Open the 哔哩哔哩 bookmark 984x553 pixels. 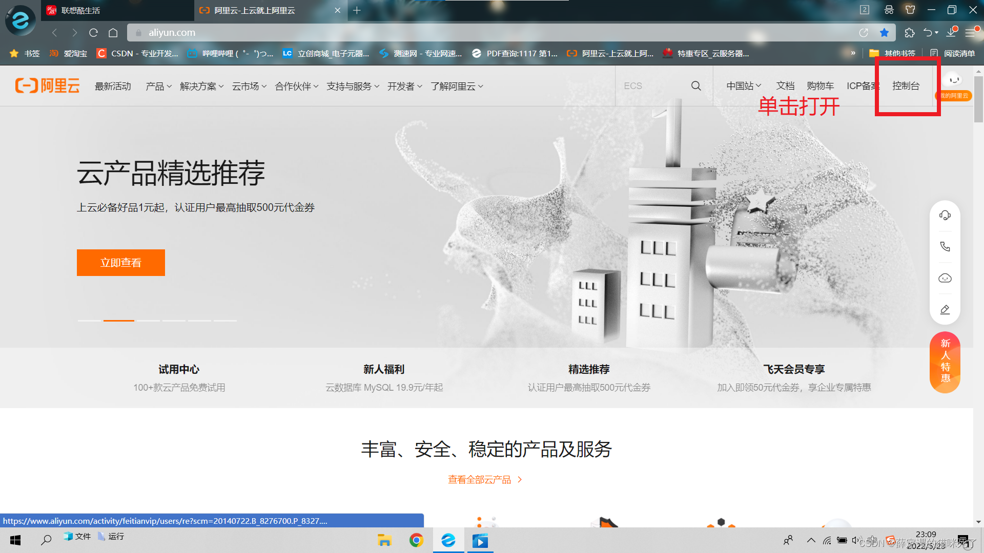point(230,53)
